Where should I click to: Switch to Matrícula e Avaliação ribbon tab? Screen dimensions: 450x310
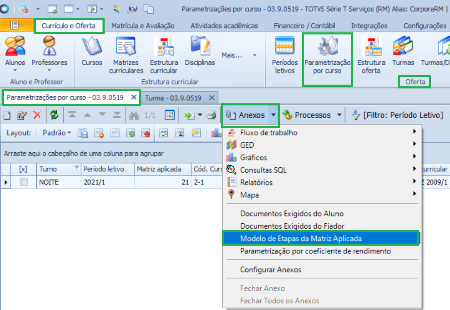(143, 26)
